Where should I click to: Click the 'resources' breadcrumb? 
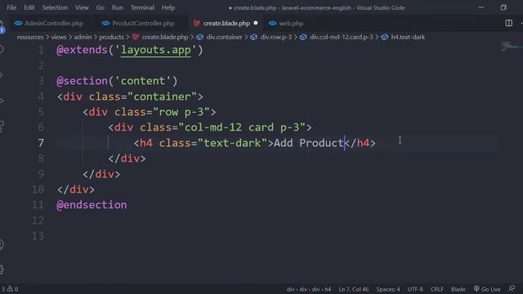coord(30,37)
